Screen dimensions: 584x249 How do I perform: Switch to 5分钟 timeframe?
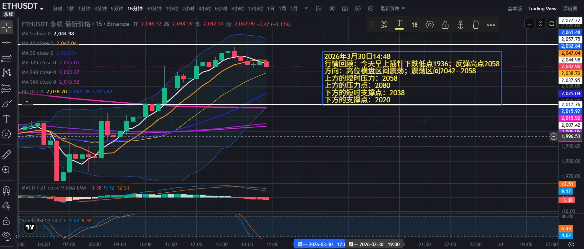(x=117, y=8)
